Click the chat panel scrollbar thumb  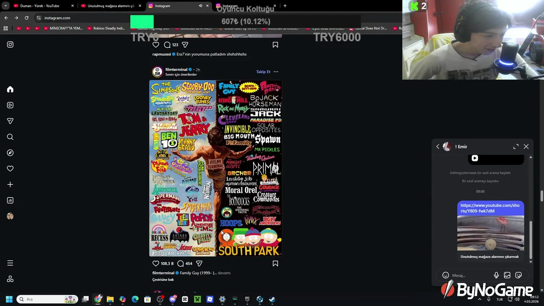tap(530, 239)
